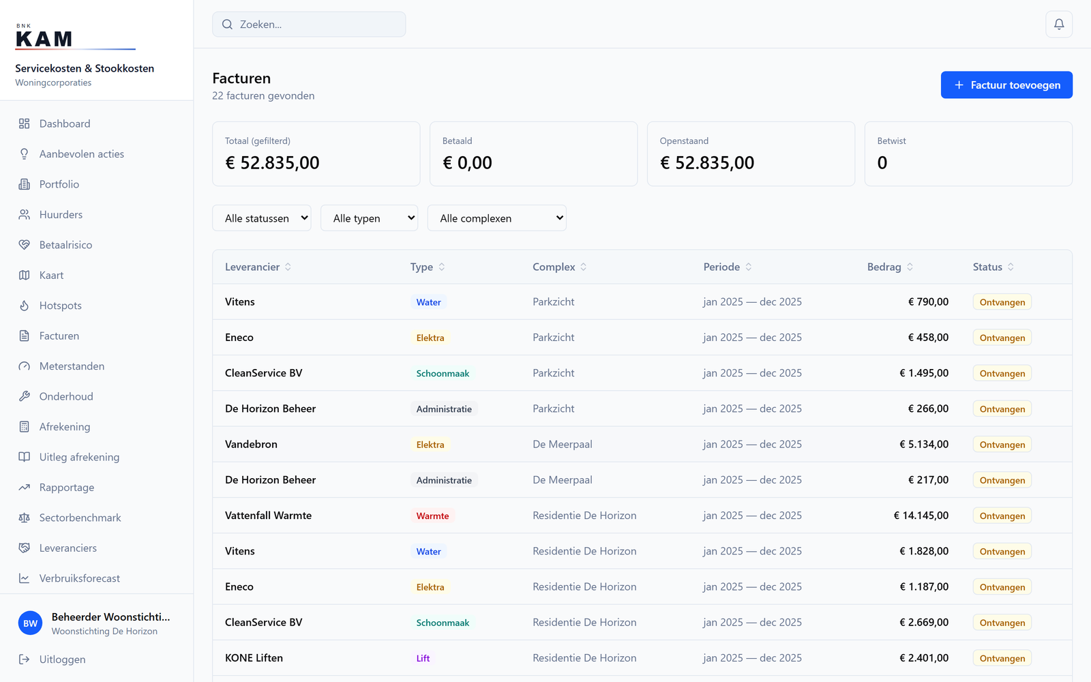This screenshot has height=682, width=1091.
Task: Click the Betaalrisico heart icon
Action: pos(25,245)
